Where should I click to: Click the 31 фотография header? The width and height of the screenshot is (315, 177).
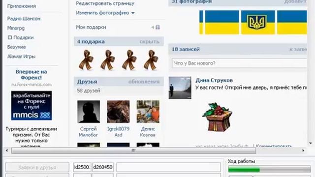(191, 1)
